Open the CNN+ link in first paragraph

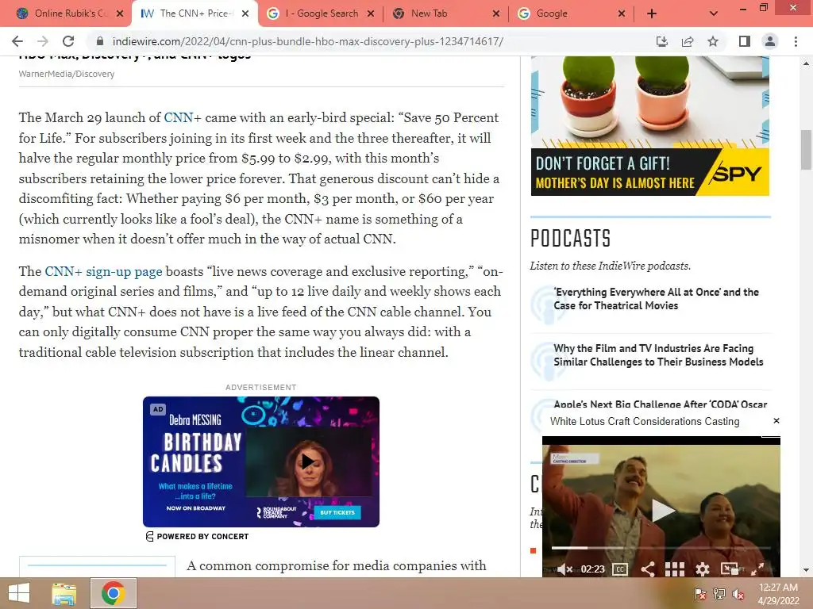[183, 117]
